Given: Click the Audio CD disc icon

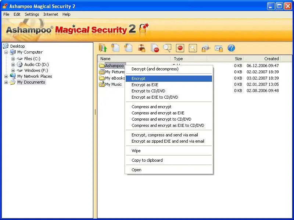Looking at the screenshot, I should click(x=20, y=65).
